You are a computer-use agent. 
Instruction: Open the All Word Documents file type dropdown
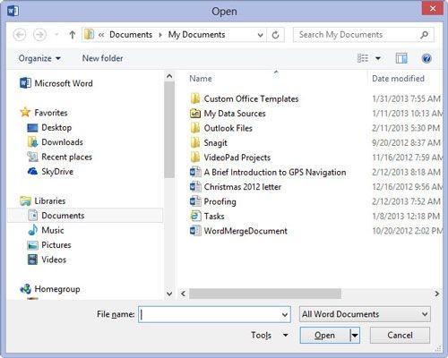(365, 314)
